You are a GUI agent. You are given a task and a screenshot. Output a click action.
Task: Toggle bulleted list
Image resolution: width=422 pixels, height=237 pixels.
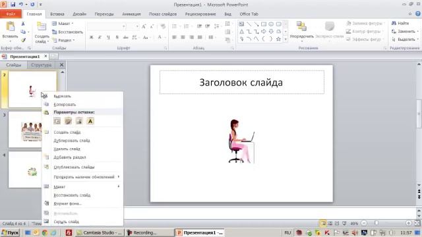pos(174,26)
